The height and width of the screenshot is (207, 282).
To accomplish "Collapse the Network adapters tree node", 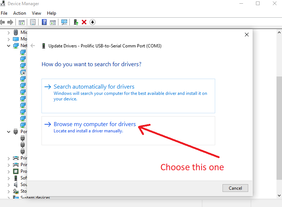I will (x=8, y=46).
